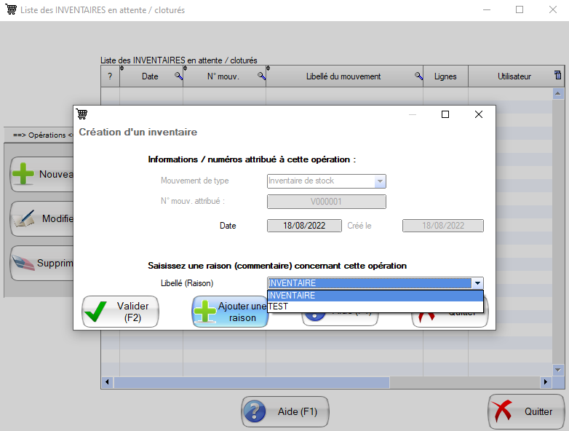The width and height of the screenshot is (569, 431).
Task: Click the blue question mark Aide (F1) icon
Action: click(255, 411)
